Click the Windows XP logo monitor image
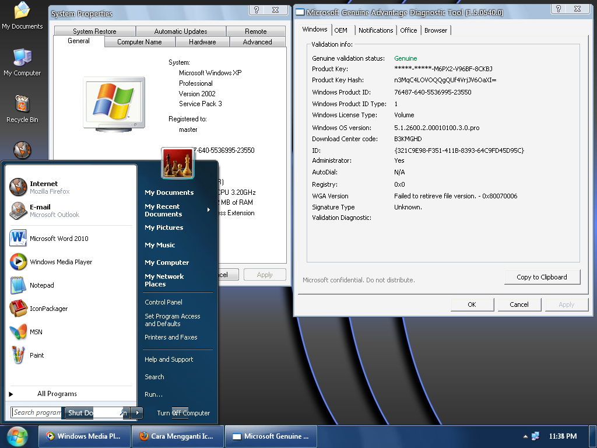The height and width of the screenshot is (448, 597). [114, 104]
